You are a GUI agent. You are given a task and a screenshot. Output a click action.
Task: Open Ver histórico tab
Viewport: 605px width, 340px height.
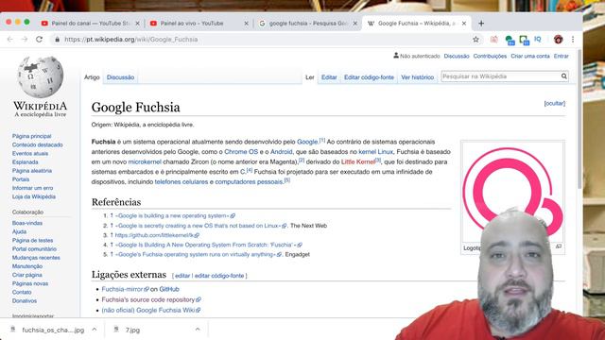point(418,77)
